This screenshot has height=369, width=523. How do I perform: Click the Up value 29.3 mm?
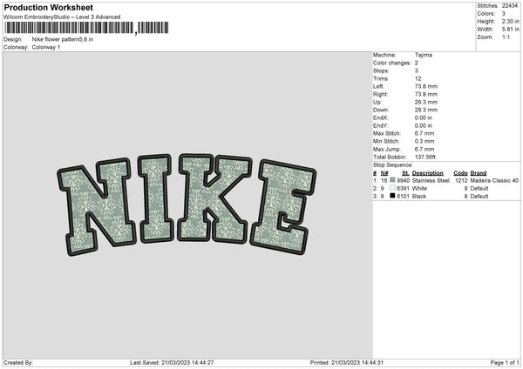(426, 102)
